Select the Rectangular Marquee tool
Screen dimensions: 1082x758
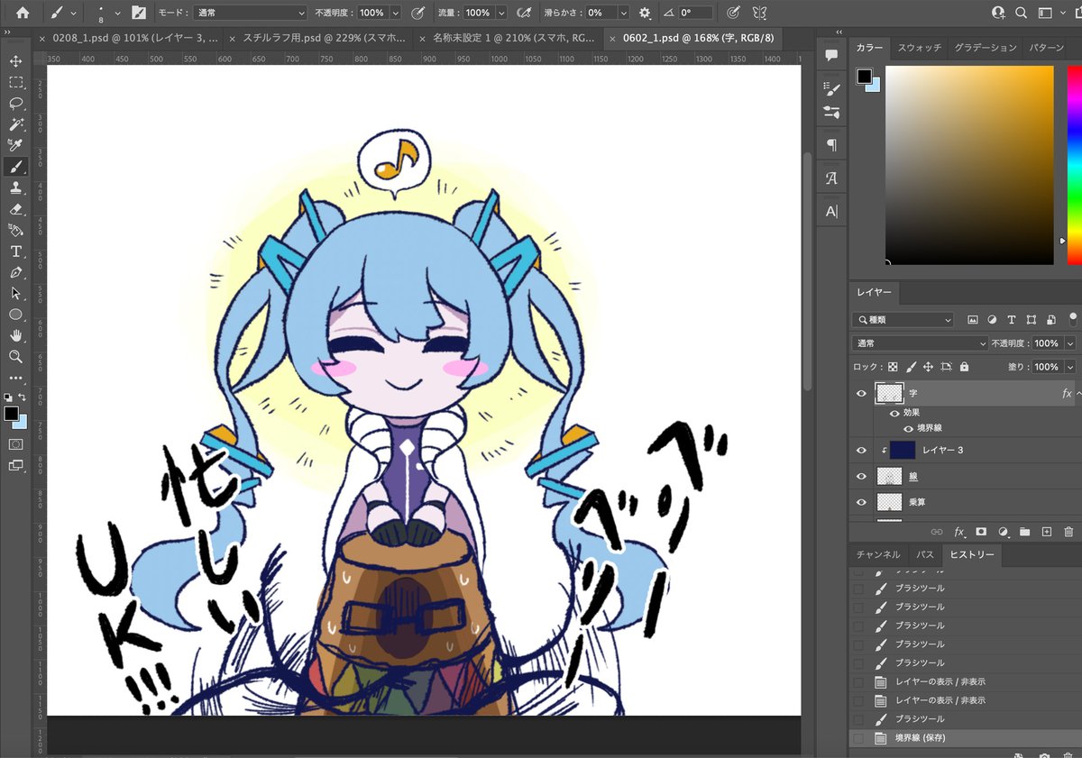coord(15,82)
